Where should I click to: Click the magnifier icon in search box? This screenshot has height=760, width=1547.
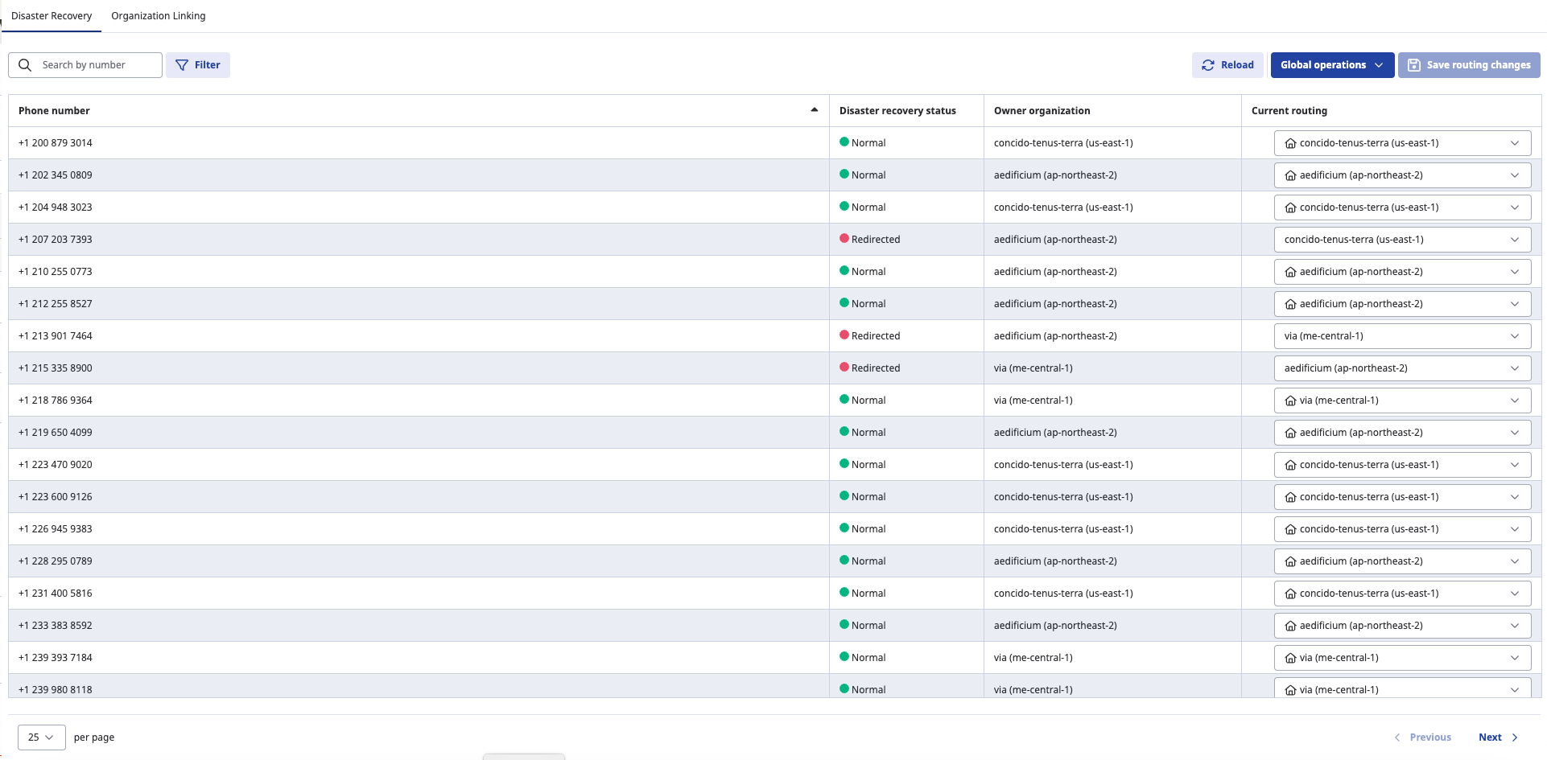tap(25, 65)
